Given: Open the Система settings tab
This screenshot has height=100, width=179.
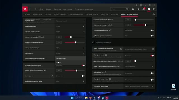Looking at the screenshot, I should (27, 14).
